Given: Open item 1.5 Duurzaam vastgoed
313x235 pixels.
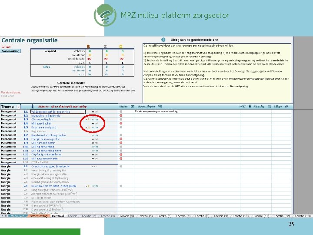Looking at the screenshot, I should click(44, 127).
